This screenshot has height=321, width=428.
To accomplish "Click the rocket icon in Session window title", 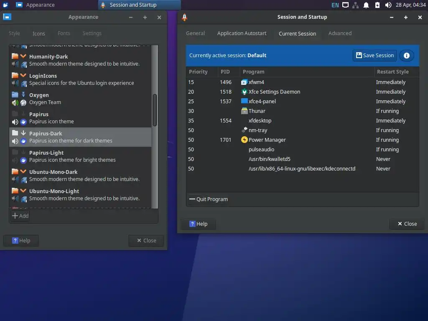I will coord(184,17).
